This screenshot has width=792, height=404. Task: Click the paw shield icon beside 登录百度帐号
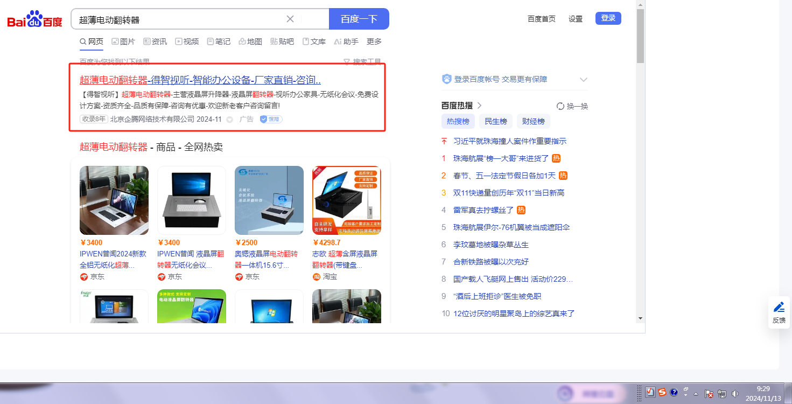[446, 79]
